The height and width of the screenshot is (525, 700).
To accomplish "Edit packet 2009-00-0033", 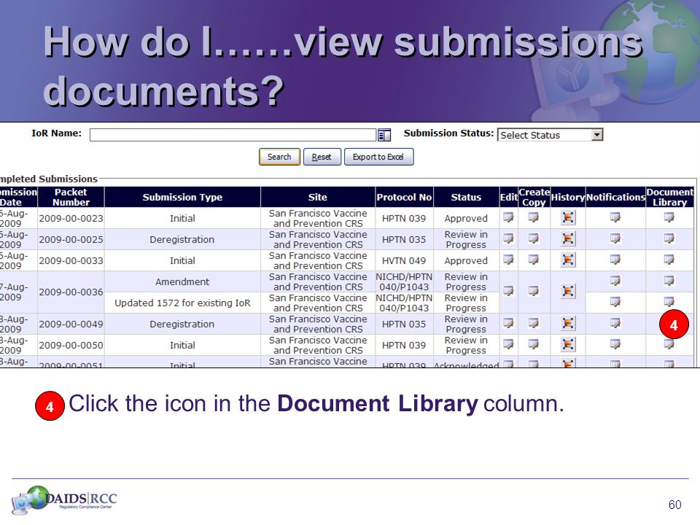I will click(x=508, y=260).
